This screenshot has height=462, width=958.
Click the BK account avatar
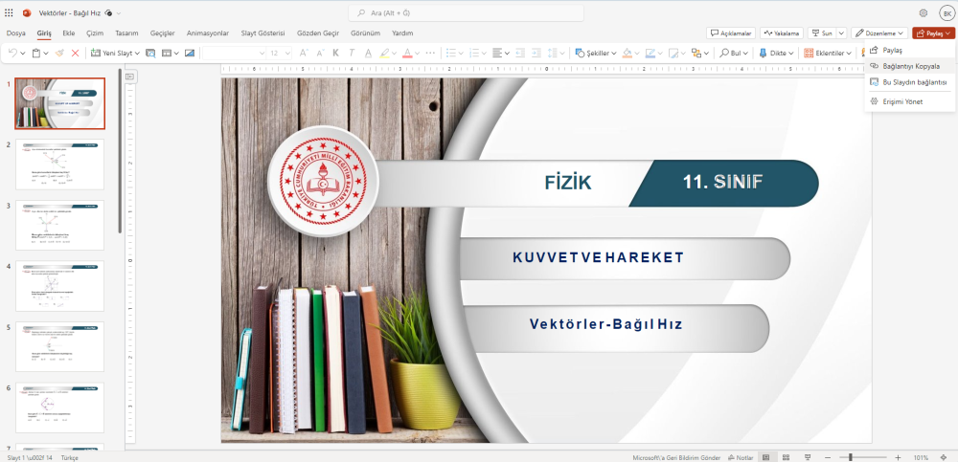click(947, 12)
